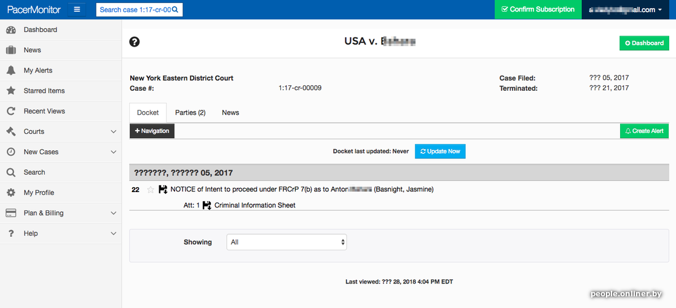
Task: Click the case number 1:17-cr-00009
Action: tap(300, 88)
